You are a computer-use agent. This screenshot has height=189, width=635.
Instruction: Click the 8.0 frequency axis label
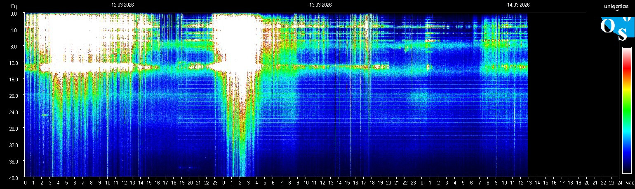pos(13,46)
